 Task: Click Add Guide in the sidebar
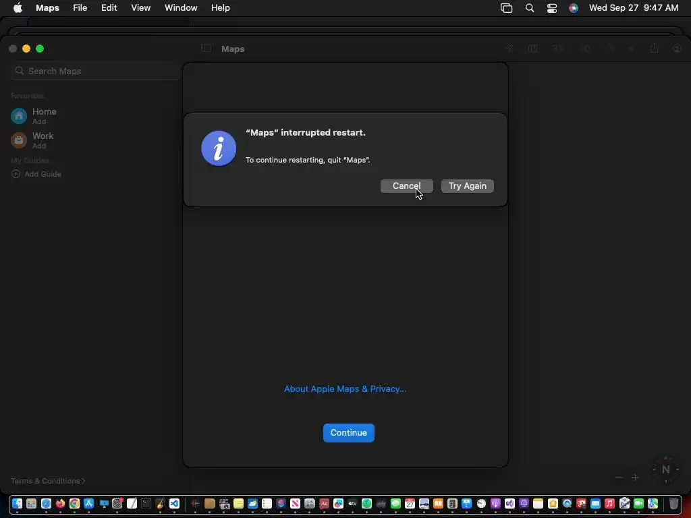36,174
